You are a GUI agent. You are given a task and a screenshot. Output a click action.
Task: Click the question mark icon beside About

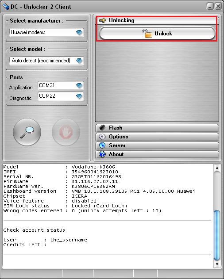pos(102,154)
